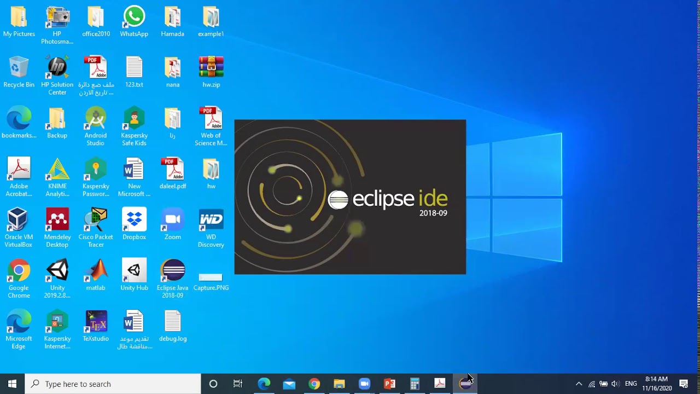This screenshot has height=394, width=700.
Task: Open the volume control in system tray
Action: tap(615, 384)
